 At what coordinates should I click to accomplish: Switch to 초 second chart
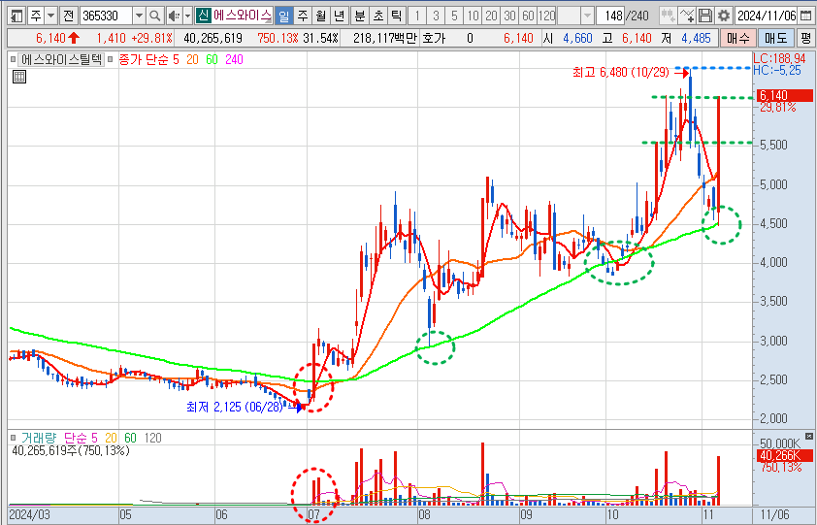coord(378,16)
